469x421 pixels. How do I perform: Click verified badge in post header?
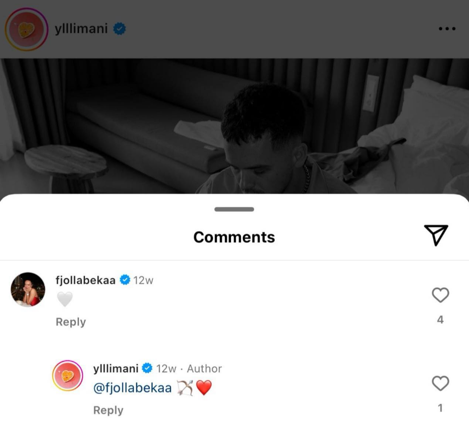[119, 29]
